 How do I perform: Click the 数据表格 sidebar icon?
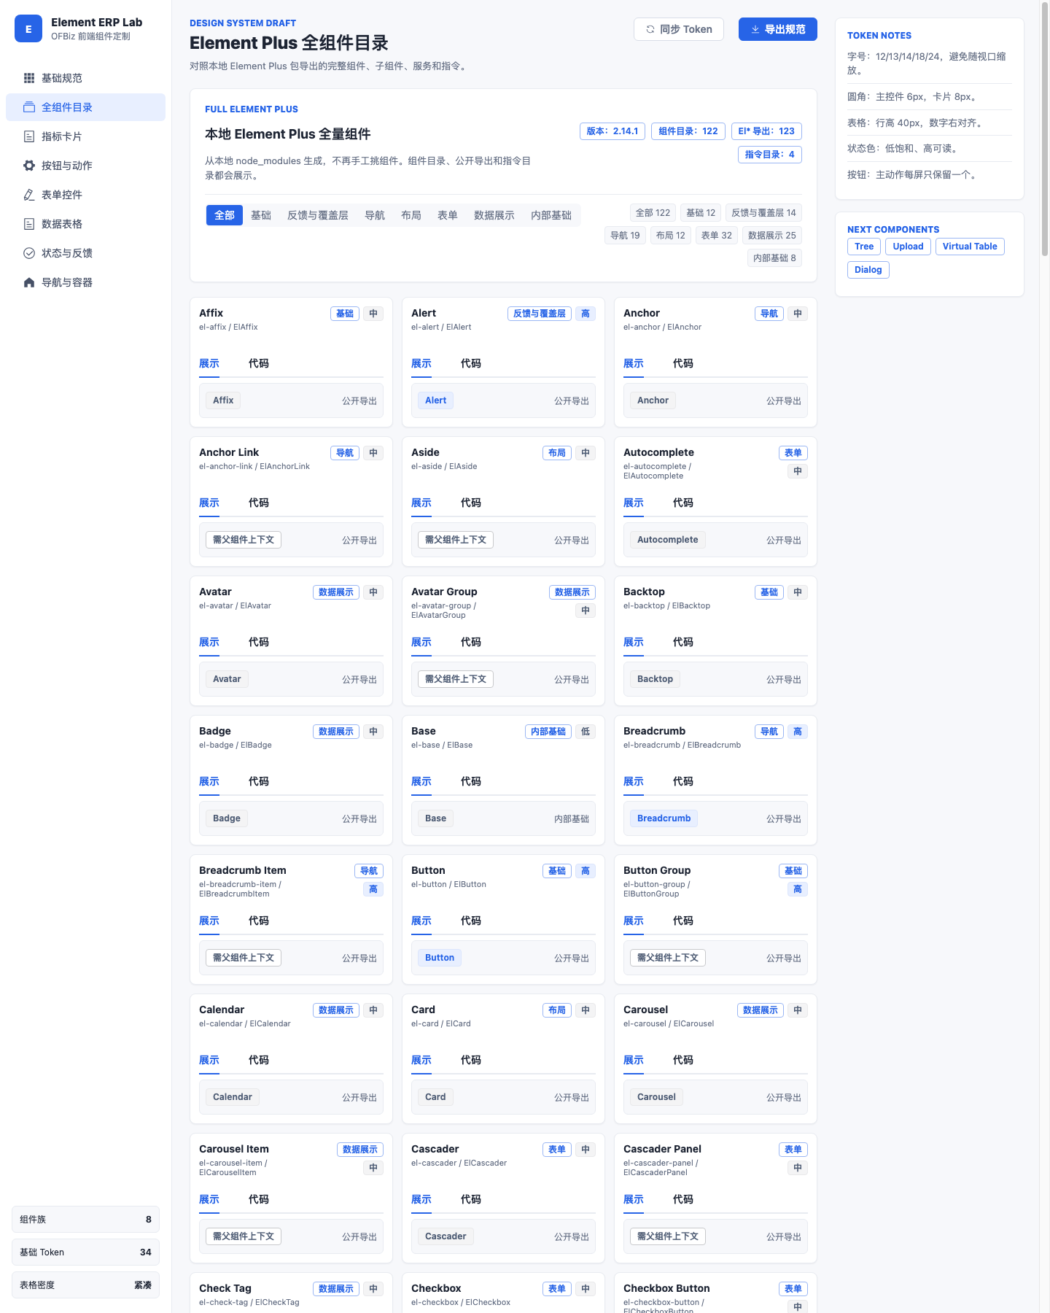pyautogui.click(x=29, y=224)
